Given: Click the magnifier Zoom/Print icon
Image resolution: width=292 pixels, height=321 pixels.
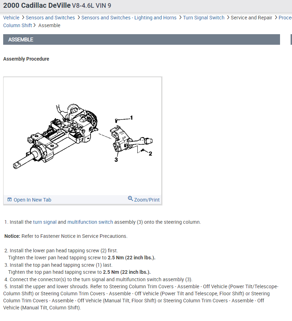Looking at the screenshot, I should pos(130,198).
